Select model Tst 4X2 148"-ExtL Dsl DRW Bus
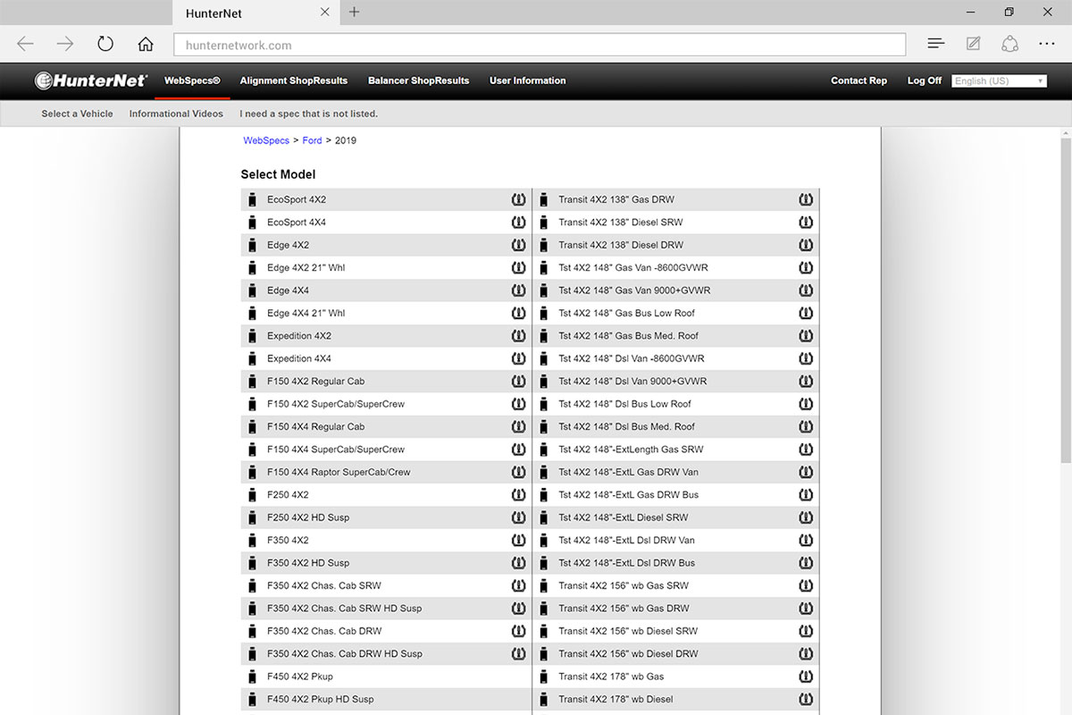Screen dimensions: 1072x715 coord(627,563)
